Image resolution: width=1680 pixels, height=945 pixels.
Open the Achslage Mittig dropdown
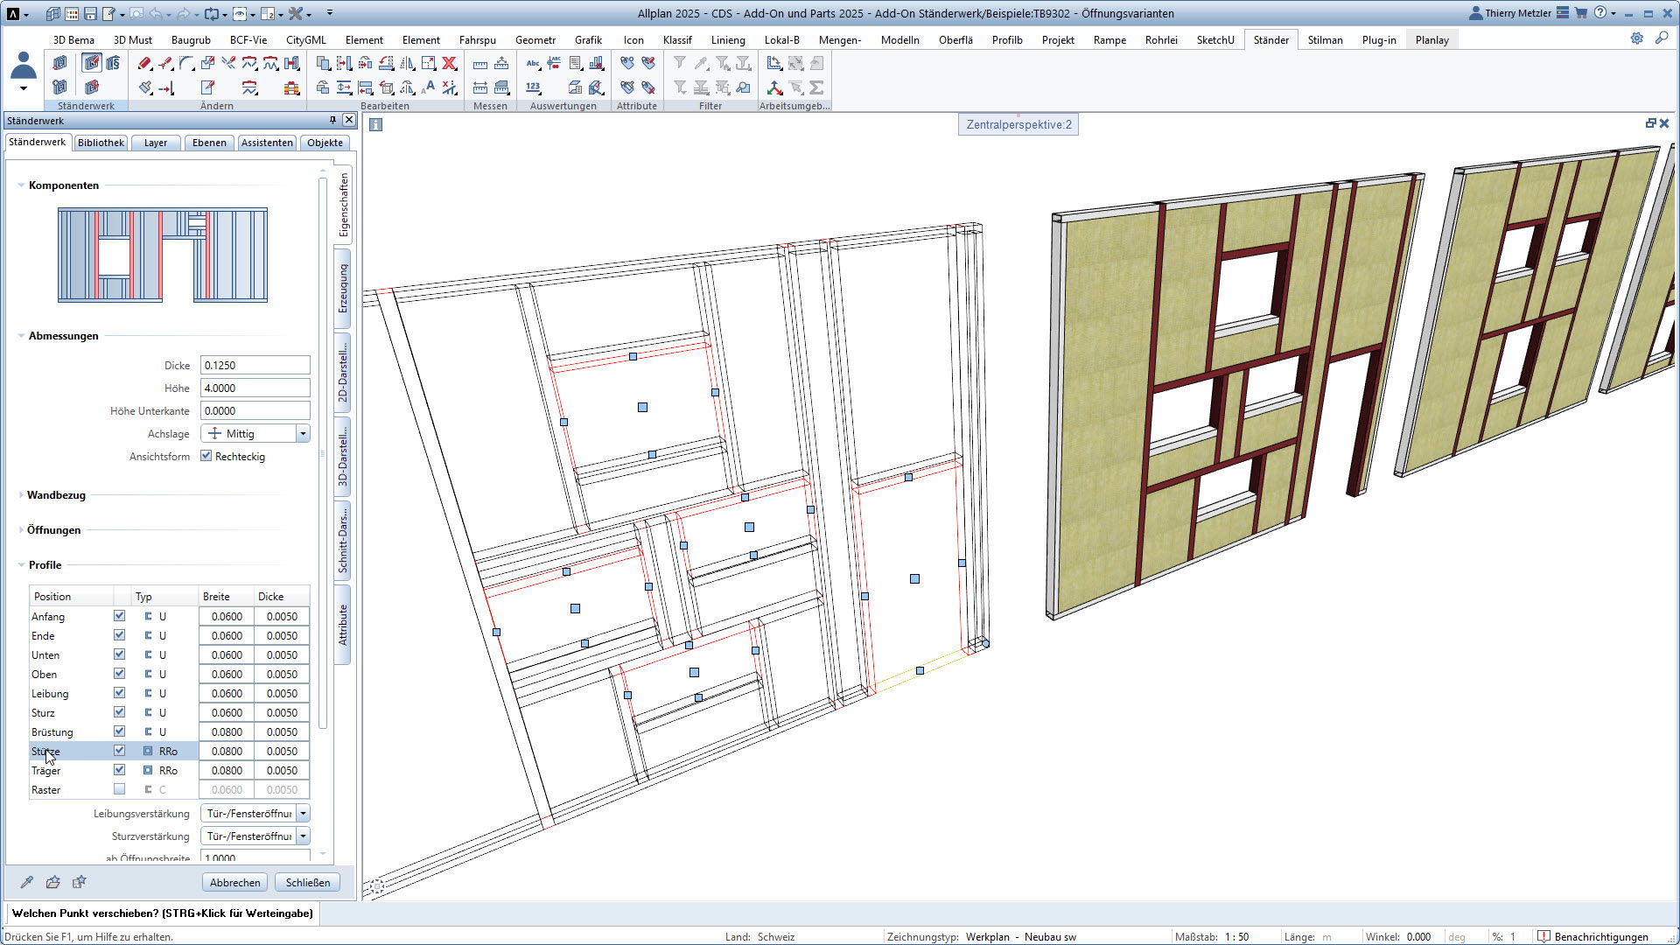pyautogui.click(x=303, y=434)
